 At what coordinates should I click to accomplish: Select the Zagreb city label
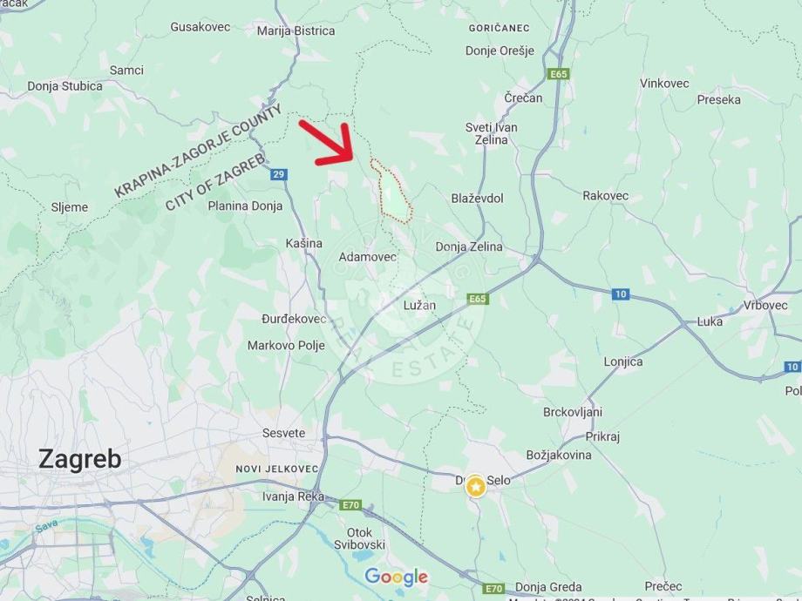point(80,459)
